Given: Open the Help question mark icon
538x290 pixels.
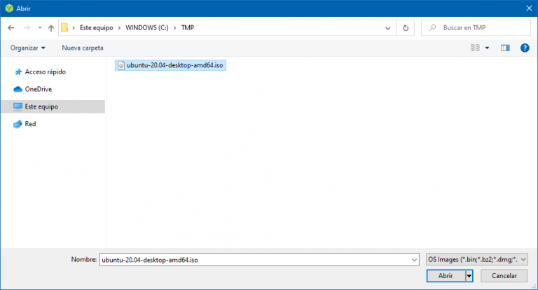Looking at the screenshot, I should point(524,48).
